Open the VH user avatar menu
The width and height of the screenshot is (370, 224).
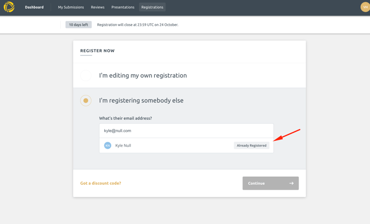pyautogui.click(x=365, y=7)
